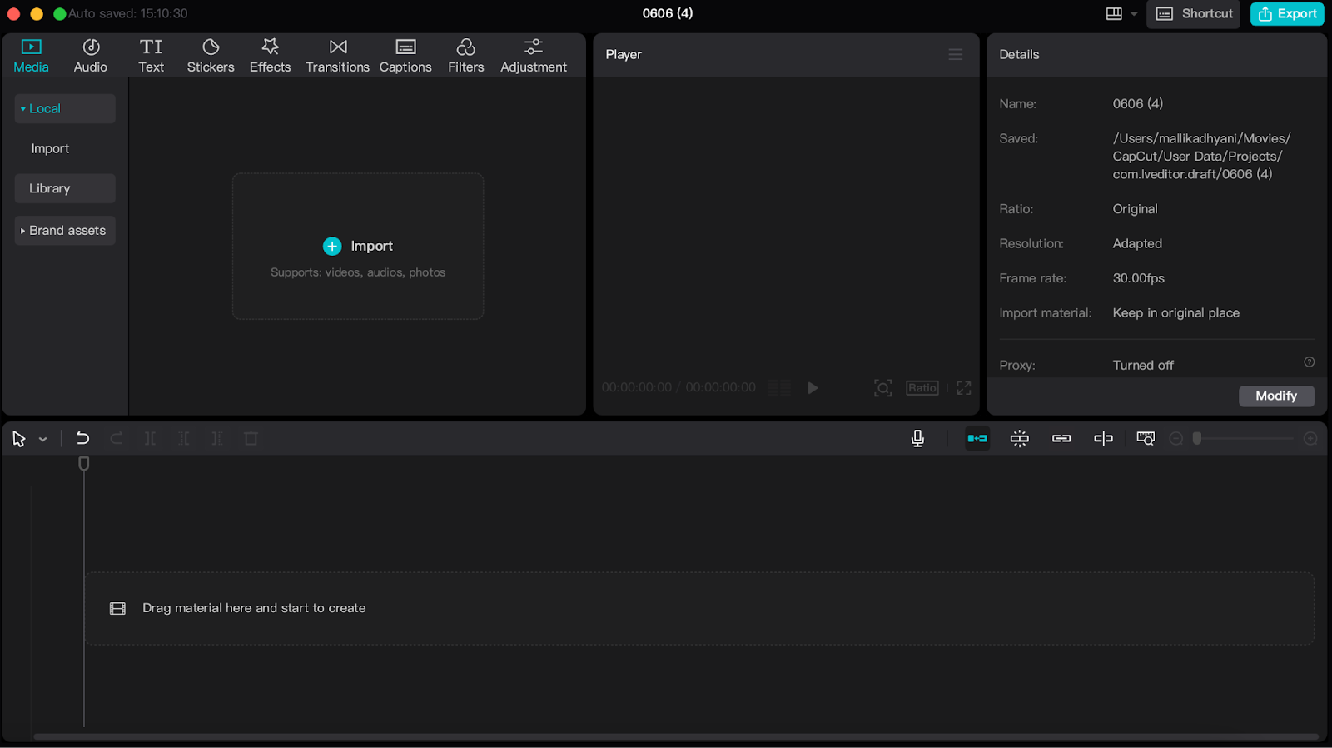The height and width of the screenshot is (748, 1332).
Task: Toggle preview axis
Action: 1103,438
